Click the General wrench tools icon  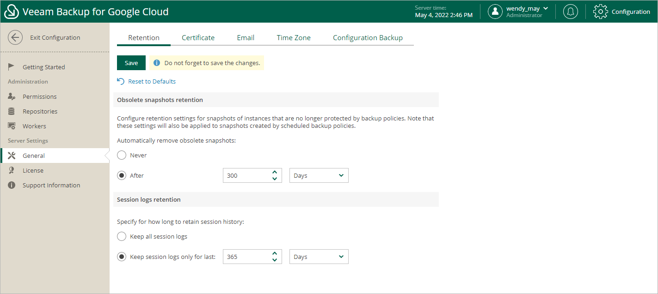coord(12,156)
